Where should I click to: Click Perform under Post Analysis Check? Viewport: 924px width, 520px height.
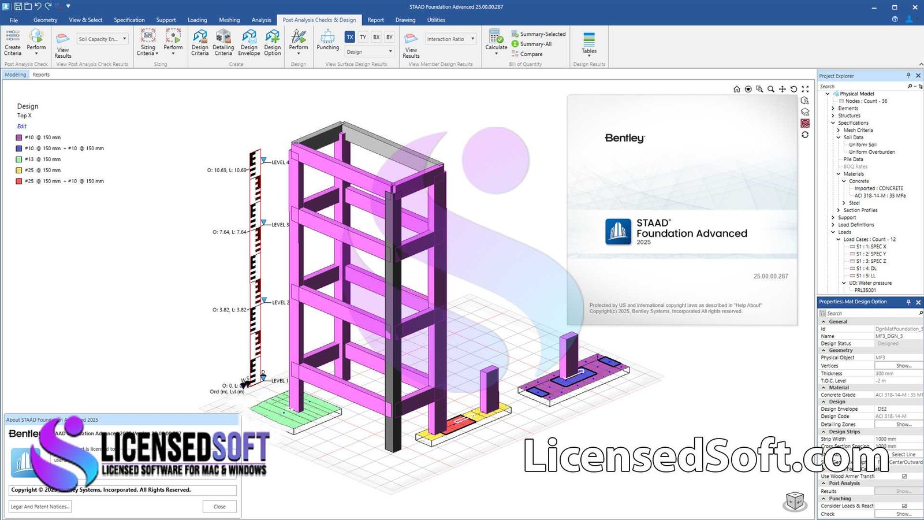tap(36, 42)
